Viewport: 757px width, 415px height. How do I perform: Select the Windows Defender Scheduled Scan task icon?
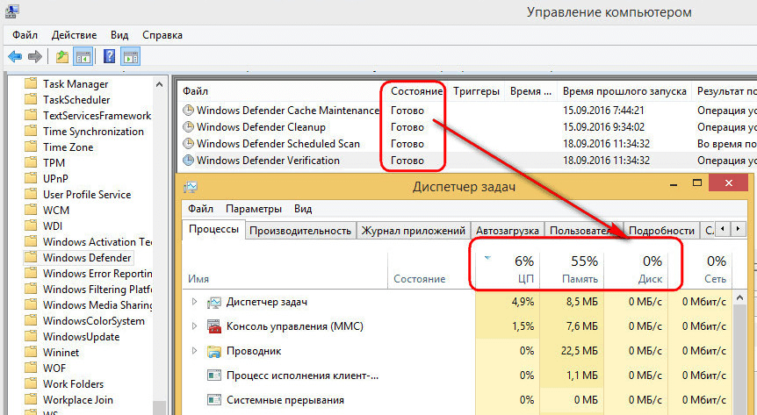(x=188, y=144)
